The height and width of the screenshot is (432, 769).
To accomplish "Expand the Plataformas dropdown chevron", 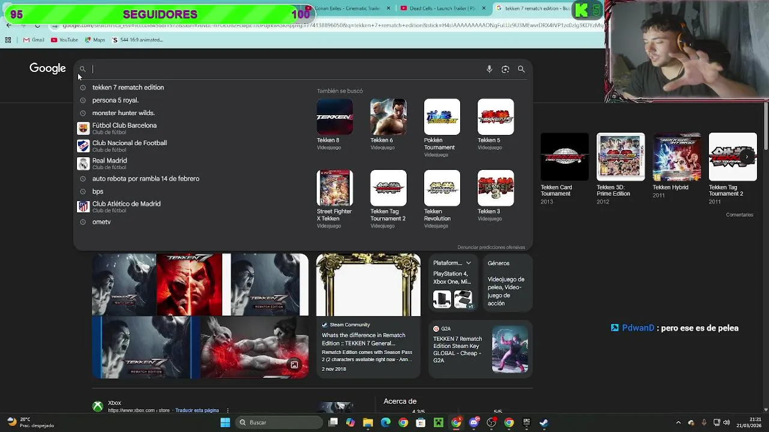I will coord(469,263).
